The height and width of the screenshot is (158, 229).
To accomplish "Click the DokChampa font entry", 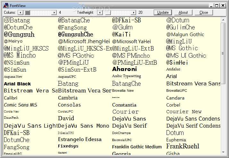I will tap(121, 133).
